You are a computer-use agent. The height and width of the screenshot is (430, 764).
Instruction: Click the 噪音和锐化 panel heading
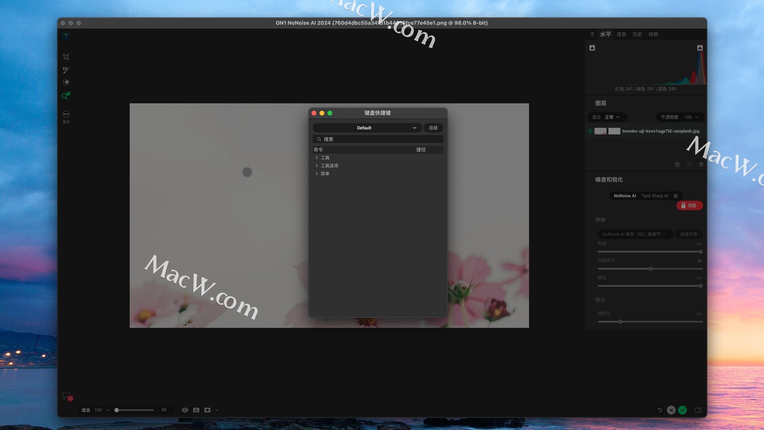pos(609,180)
